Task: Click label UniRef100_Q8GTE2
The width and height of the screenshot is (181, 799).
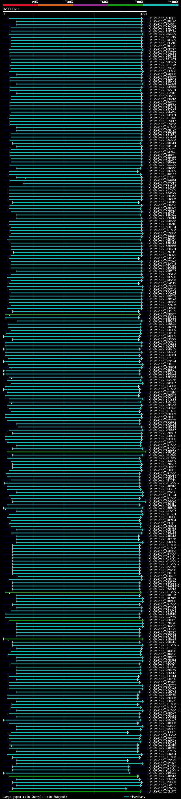Action: coord(162,56)
